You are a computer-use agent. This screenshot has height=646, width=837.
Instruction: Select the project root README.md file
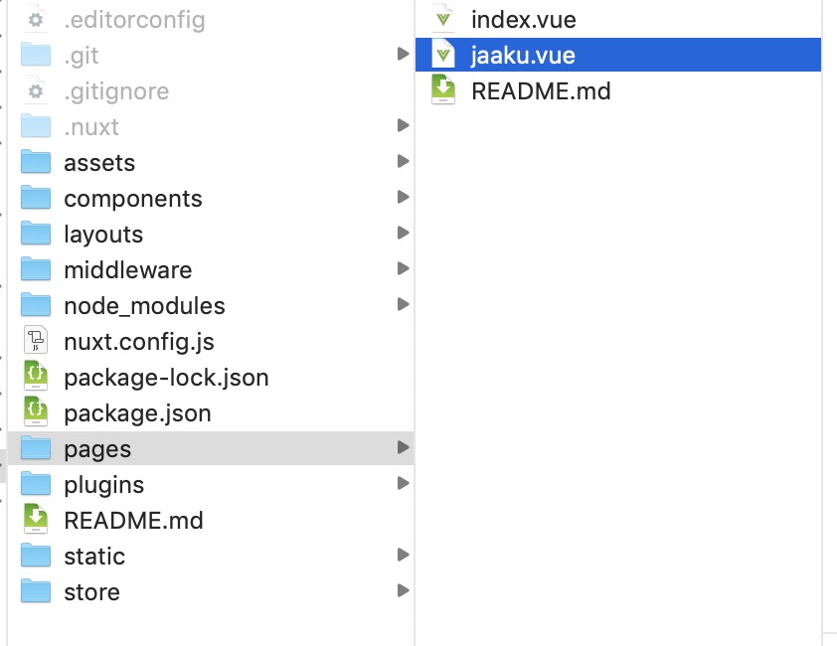click(x=132, y=520)
